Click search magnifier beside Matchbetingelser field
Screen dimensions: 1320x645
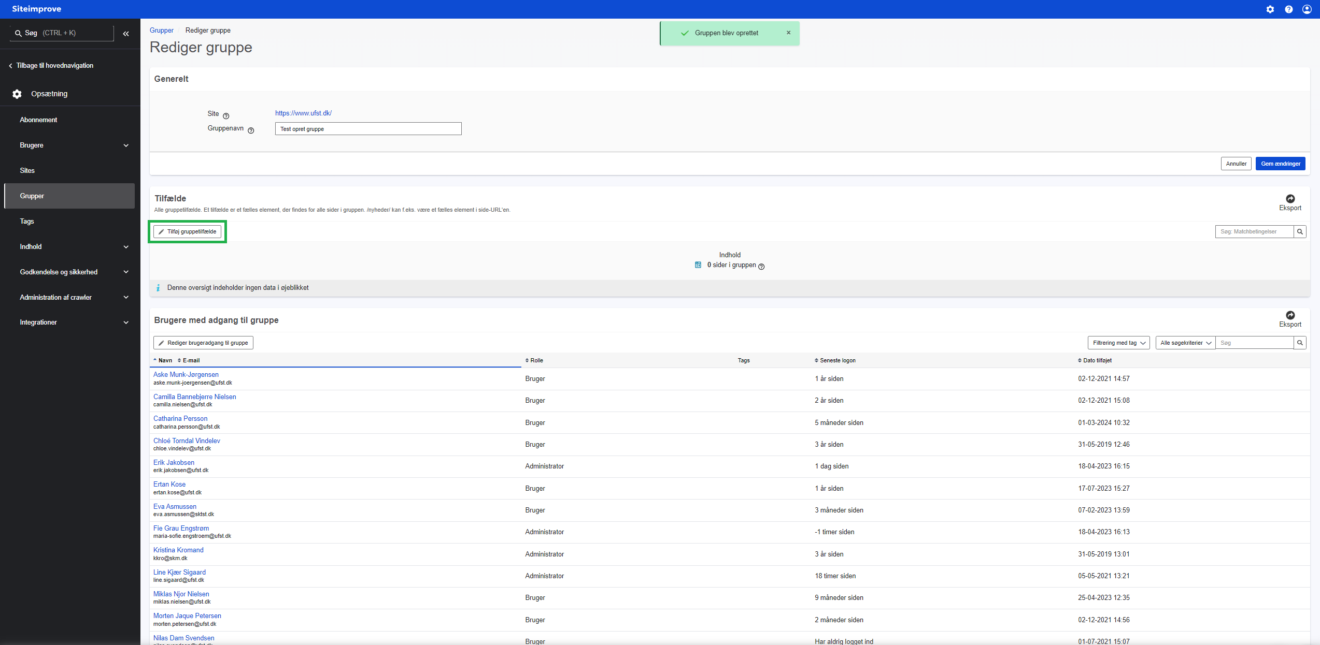tap(1300, 232)
